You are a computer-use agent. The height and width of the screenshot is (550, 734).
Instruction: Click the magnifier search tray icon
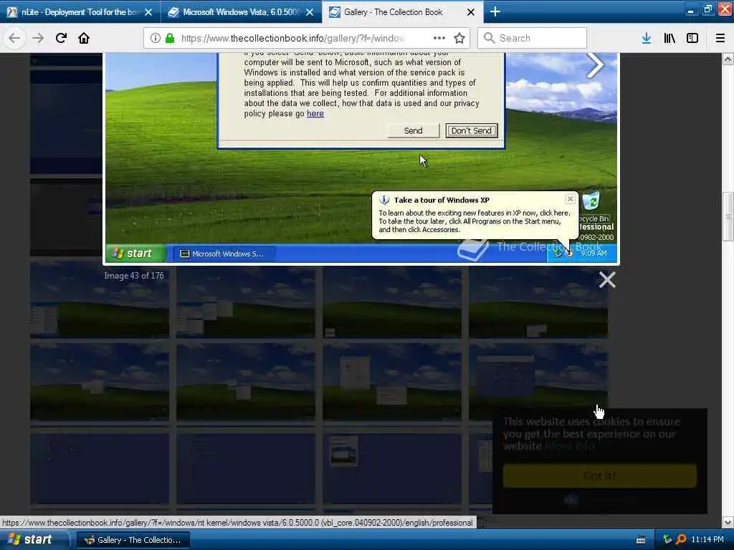coord(681,540)
